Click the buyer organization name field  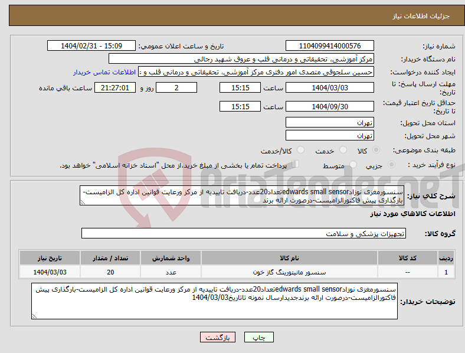[241, 58]
